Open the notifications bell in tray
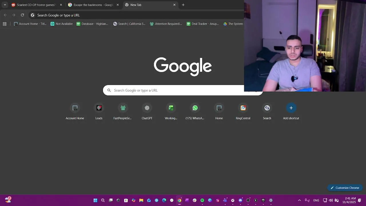 (360, 200)
